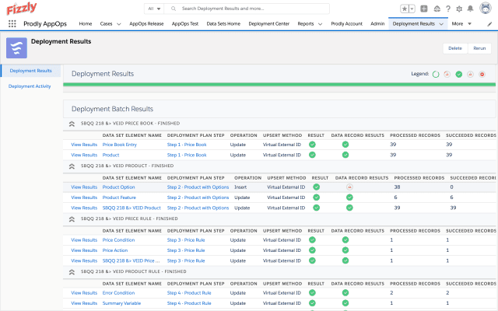Click the green deployment progress bar
The image size is (498, 311).
click(x=279, y=85)
